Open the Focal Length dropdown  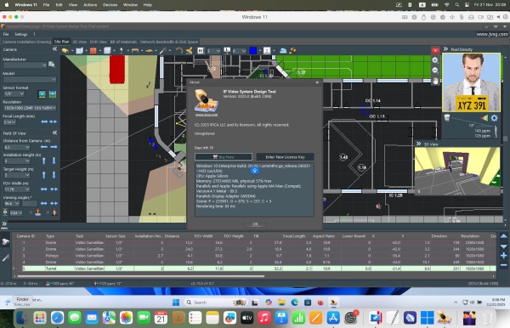point(9,122)
